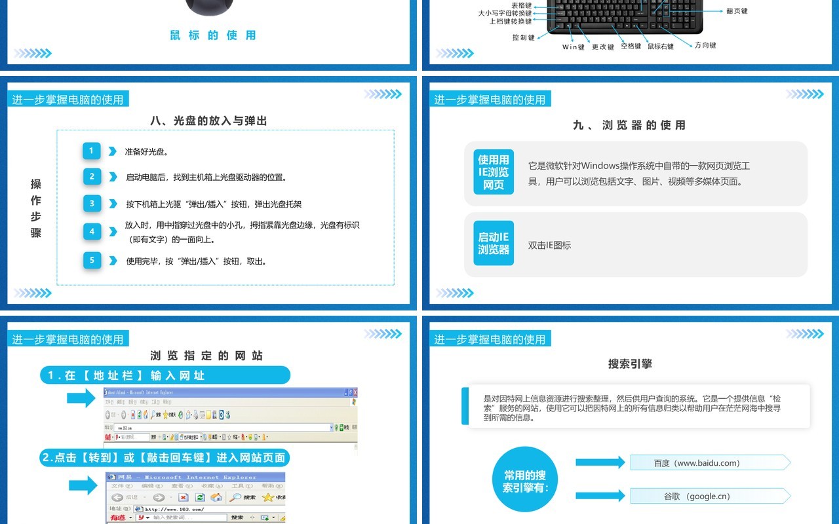Viewport: 839px width, 524px height.
Task: Click 准备好光盘 step text
Action: 147,151
